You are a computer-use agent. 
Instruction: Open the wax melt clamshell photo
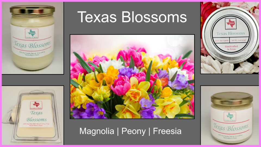[33, 115]
